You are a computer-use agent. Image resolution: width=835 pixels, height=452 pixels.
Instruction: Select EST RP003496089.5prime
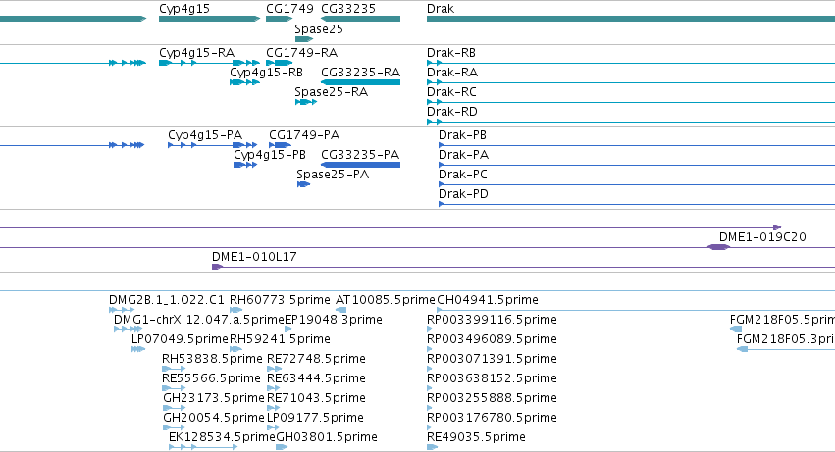[x=429, y=349]
